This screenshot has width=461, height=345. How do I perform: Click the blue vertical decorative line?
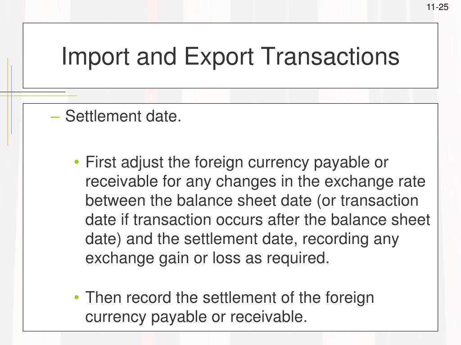[x=11, y=100]
